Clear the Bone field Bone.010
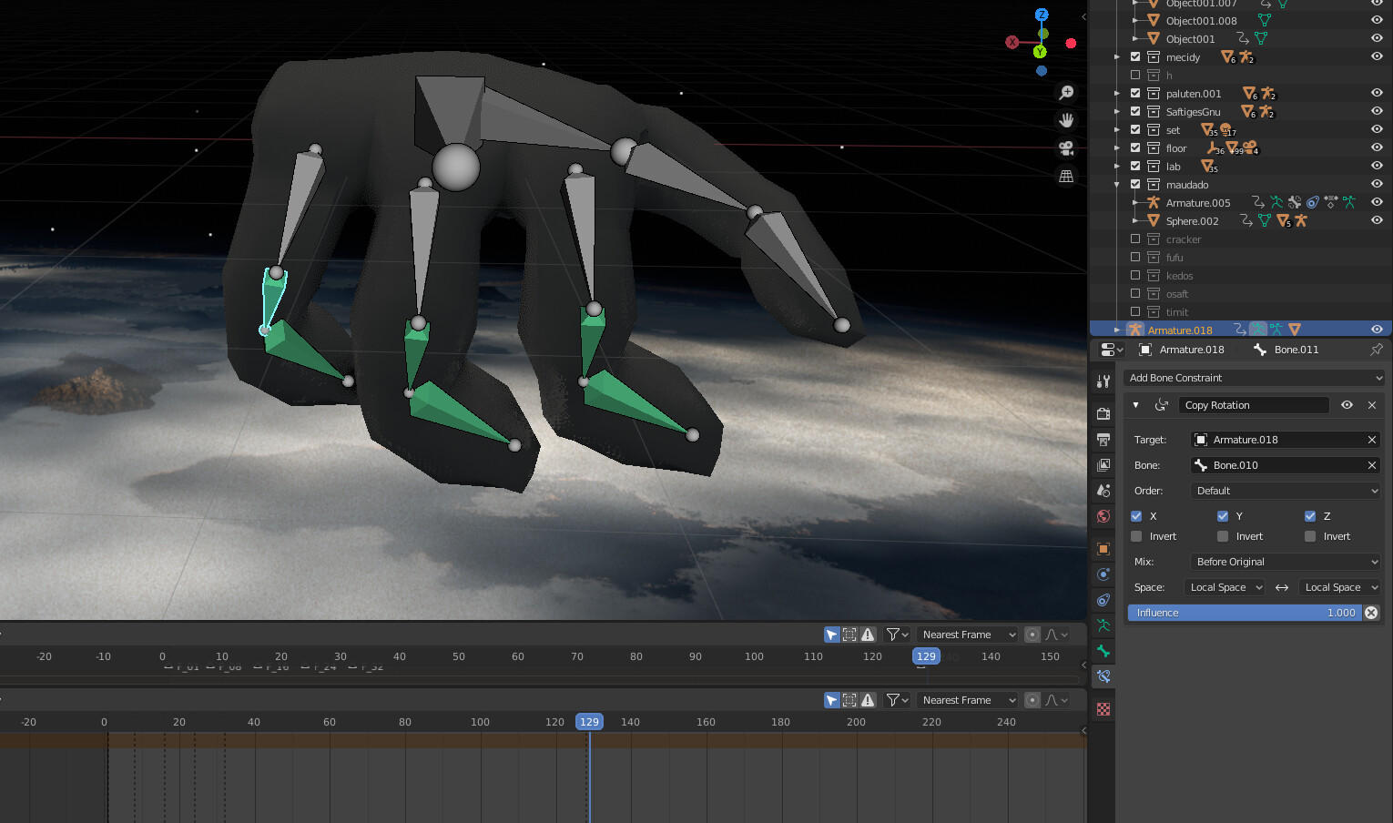This screenshot has width=1393, height=823. pos(1371,465)
